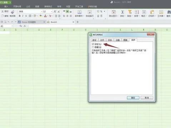
Task: Click the Format Painter brush icon
Action: (12, 12)
